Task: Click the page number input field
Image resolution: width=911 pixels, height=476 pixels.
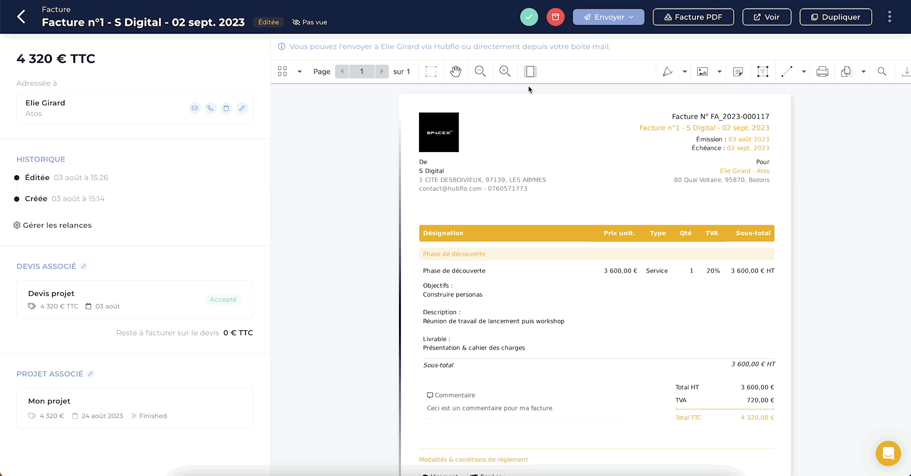Action: [362, 71]
